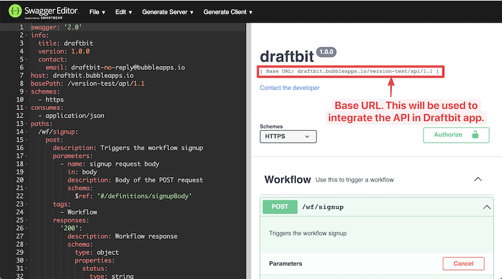This screenshot has height=279, width=502.
Task: Fold the parameters block at line 17
Action: pos(26,156)
